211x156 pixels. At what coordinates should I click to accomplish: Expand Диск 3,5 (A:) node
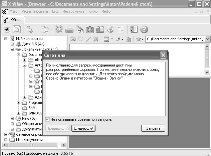coord(12,44)
